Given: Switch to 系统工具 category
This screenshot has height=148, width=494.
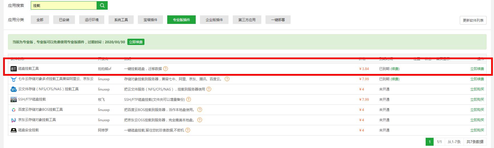Looking at the screenshot, I should [x=121, y=20].
